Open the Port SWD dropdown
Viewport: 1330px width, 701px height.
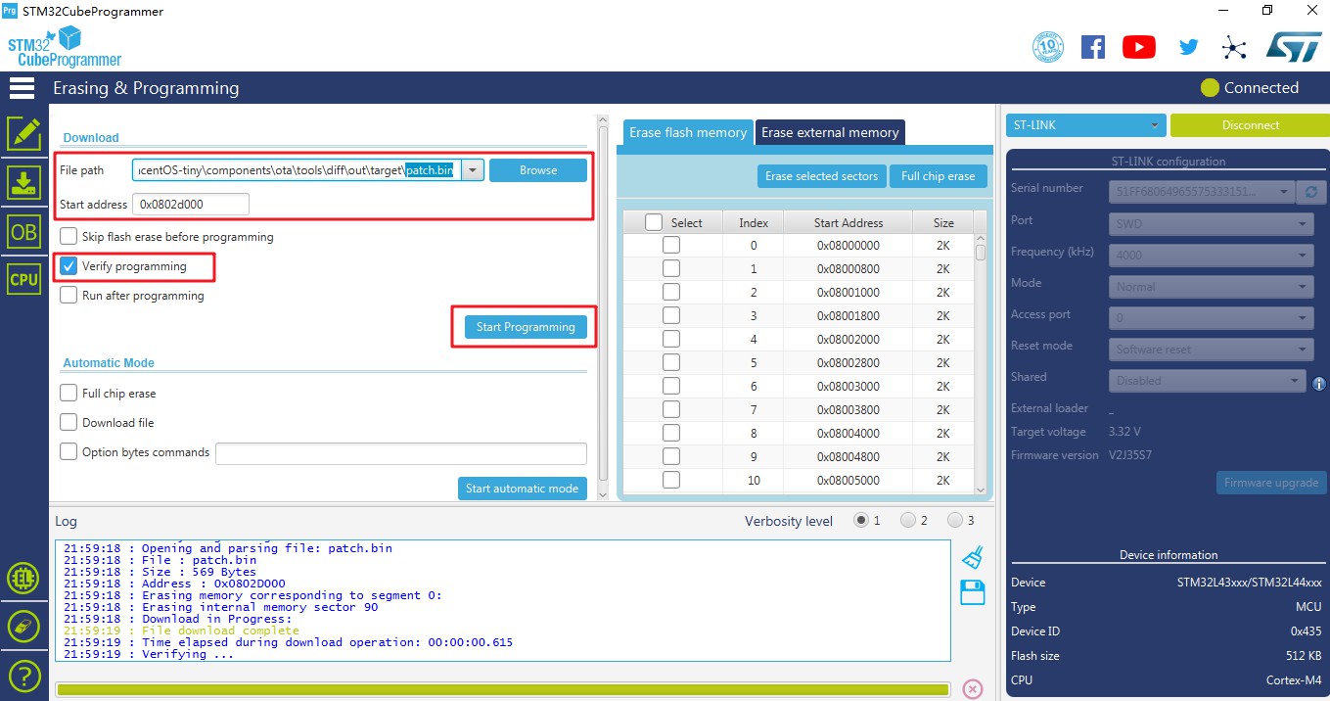[x=1211, y=224]
